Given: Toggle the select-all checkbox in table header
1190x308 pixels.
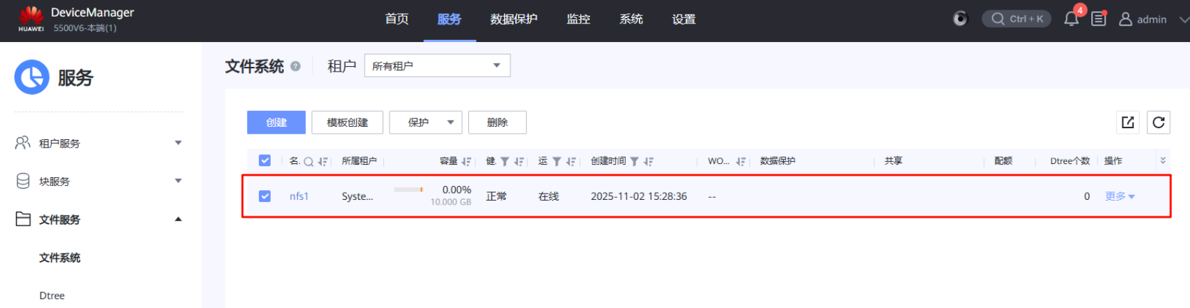Looking at the screenshot, I should 265,161.
